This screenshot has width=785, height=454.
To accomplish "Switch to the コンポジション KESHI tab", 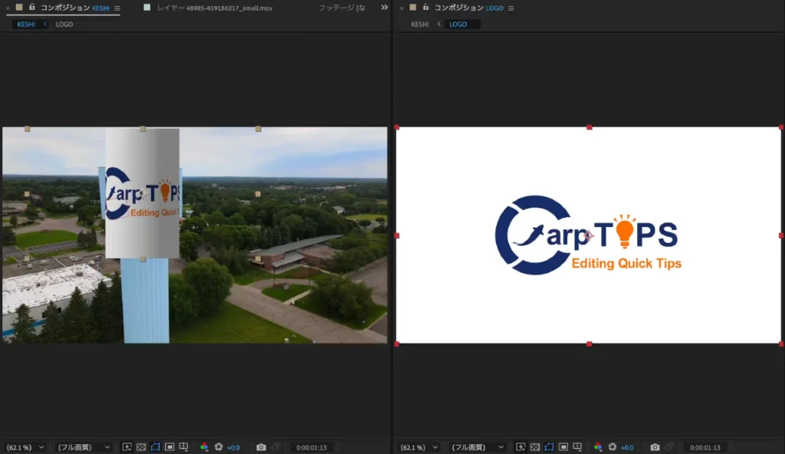I will point(74,8).
